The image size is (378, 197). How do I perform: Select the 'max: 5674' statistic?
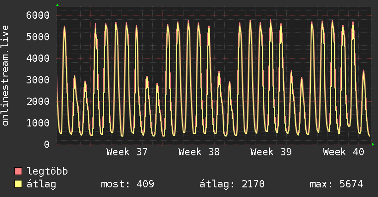coord(336,184)
